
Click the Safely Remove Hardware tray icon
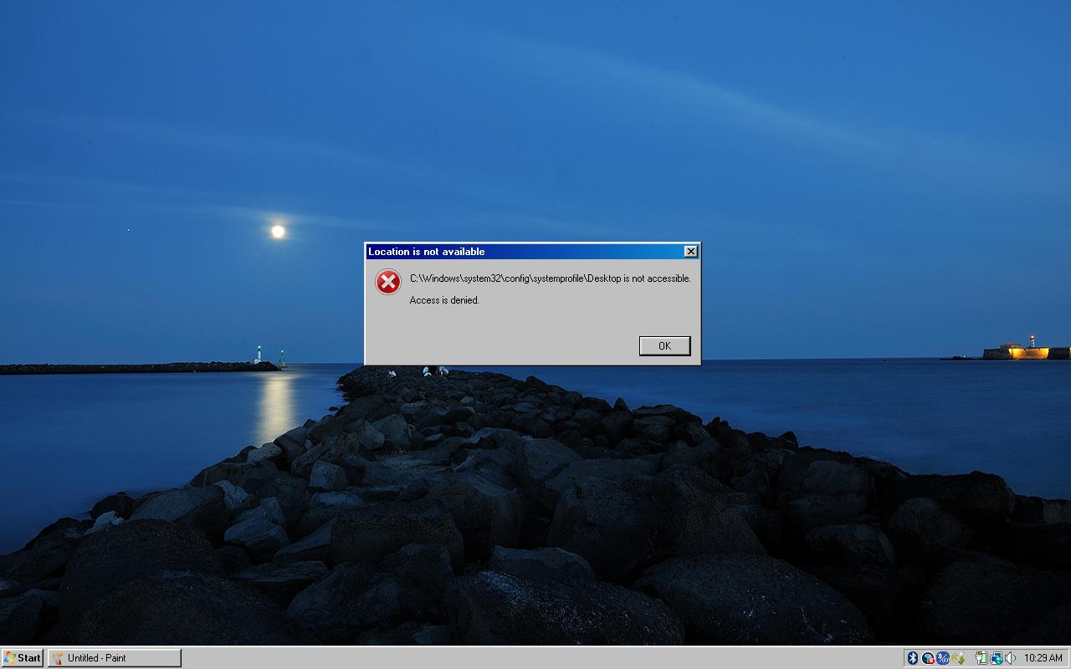click(x=958, y=658)
